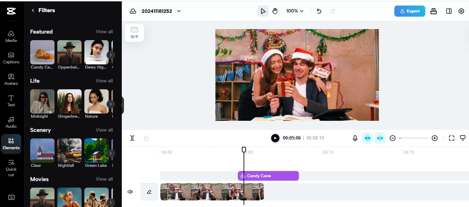This screenshot has height=207, width=469.
Task: Split the clip at the playhead
Action: tap(132, 138)
